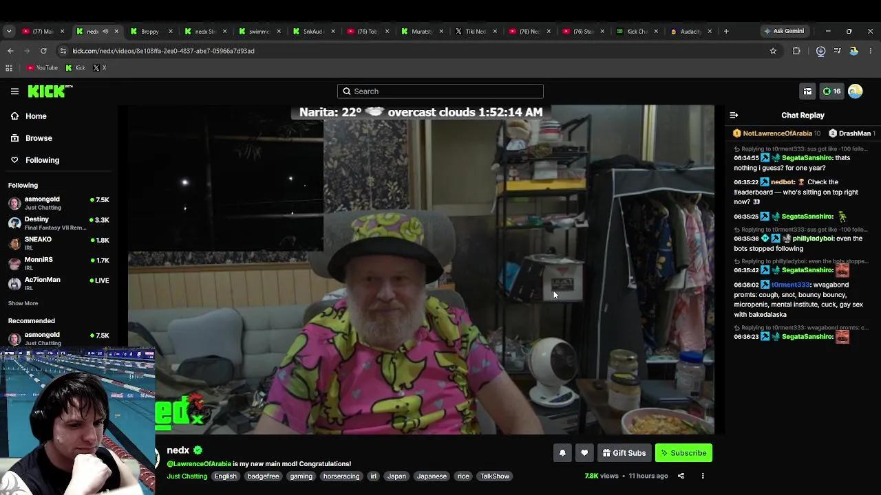Open the Ac7ionMan channel in Following

tap(59, 283)
